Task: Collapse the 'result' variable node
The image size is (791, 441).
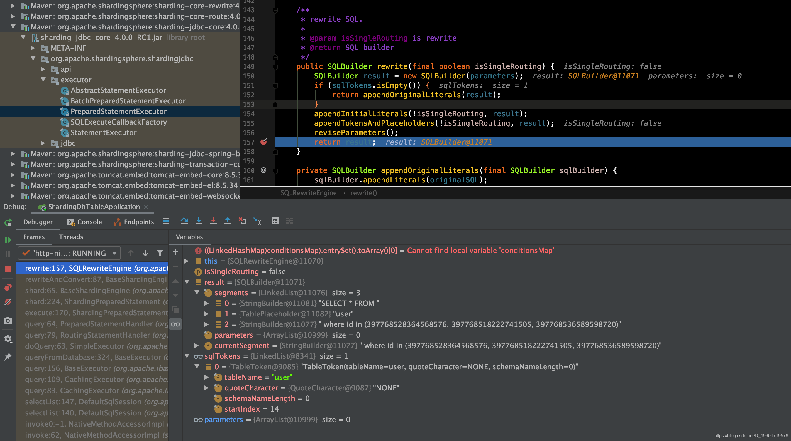Action: click(187, 282)
